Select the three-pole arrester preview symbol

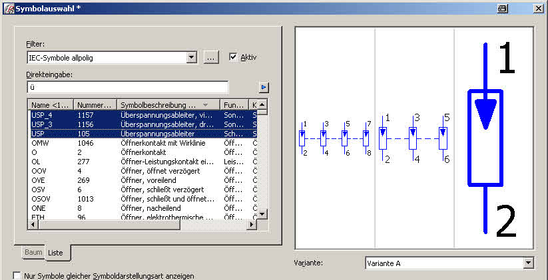tap(414, 138)
